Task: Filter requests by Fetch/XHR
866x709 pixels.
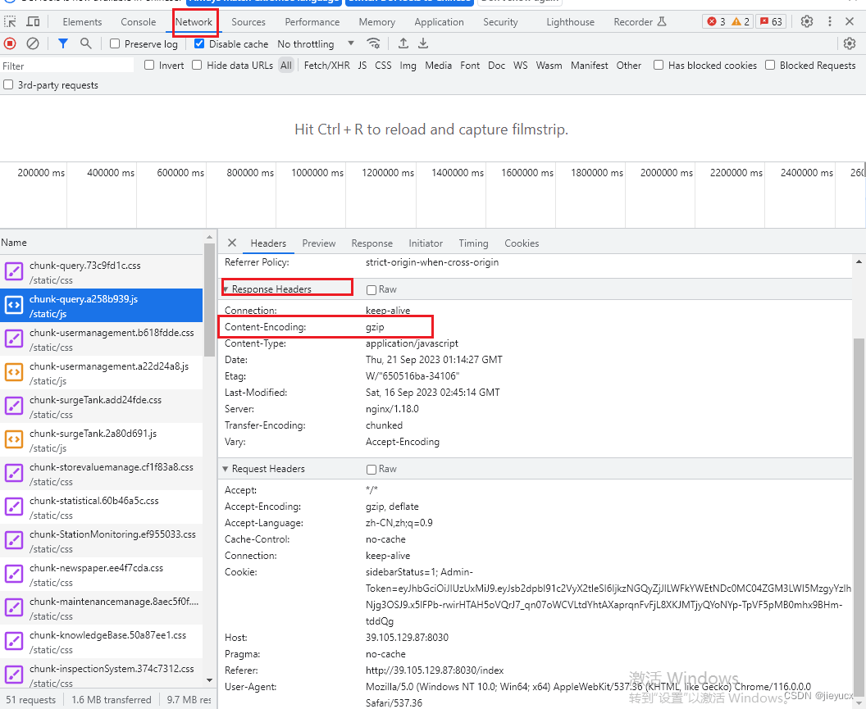Action: coord(326,66)
